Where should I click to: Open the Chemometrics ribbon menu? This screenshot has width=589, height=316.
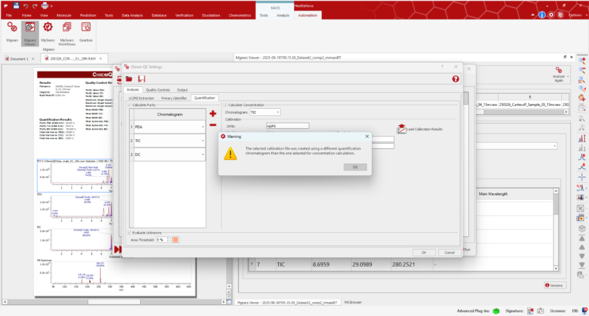pyautogui.click(x=239, y=15)
